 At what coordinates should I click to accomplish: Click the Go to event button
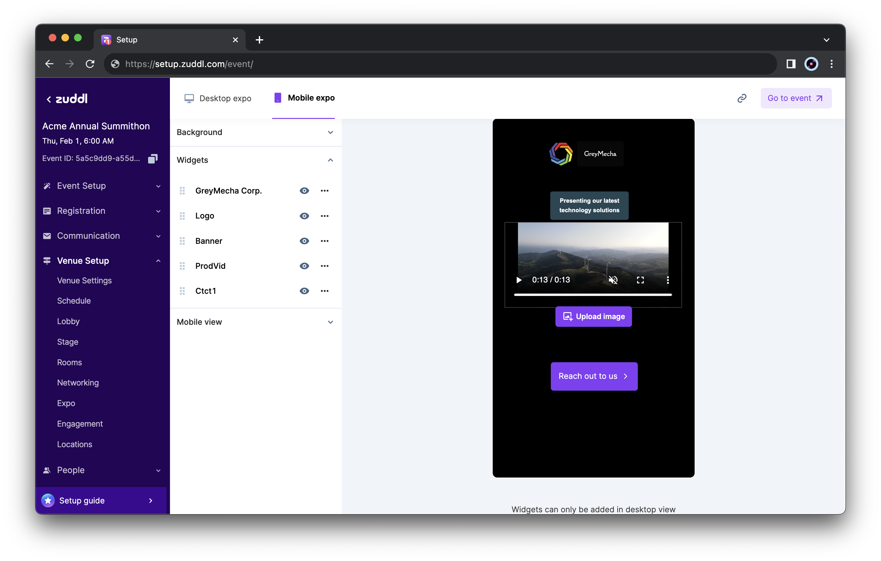point(796,98)
